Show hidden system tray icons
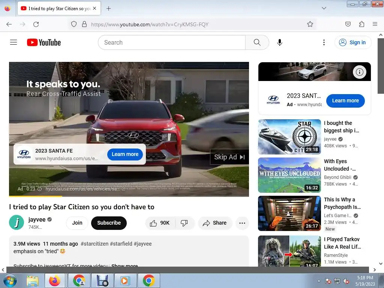The width and height of the screenshot is (384, 288). [319, 281]
